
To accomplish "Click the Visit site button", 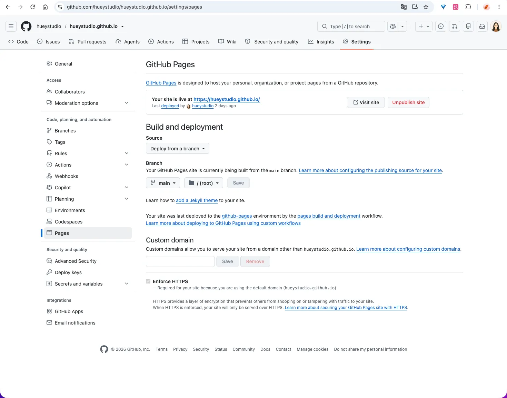I will click(366, 102).
